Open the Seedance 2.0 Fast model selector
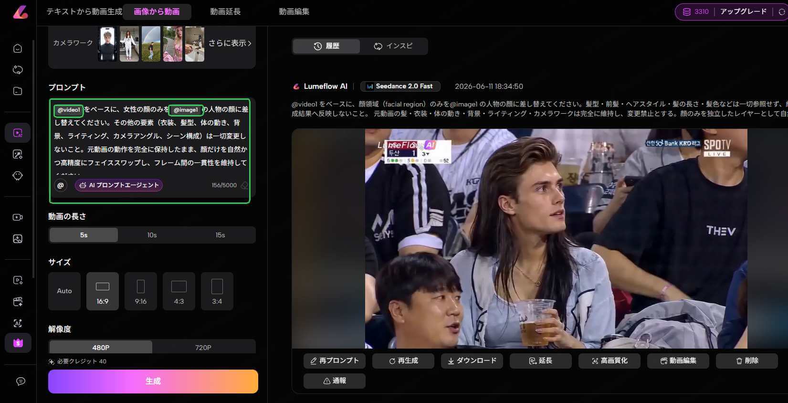This screenshot has height=403, width=788. [x=400, y=86]
